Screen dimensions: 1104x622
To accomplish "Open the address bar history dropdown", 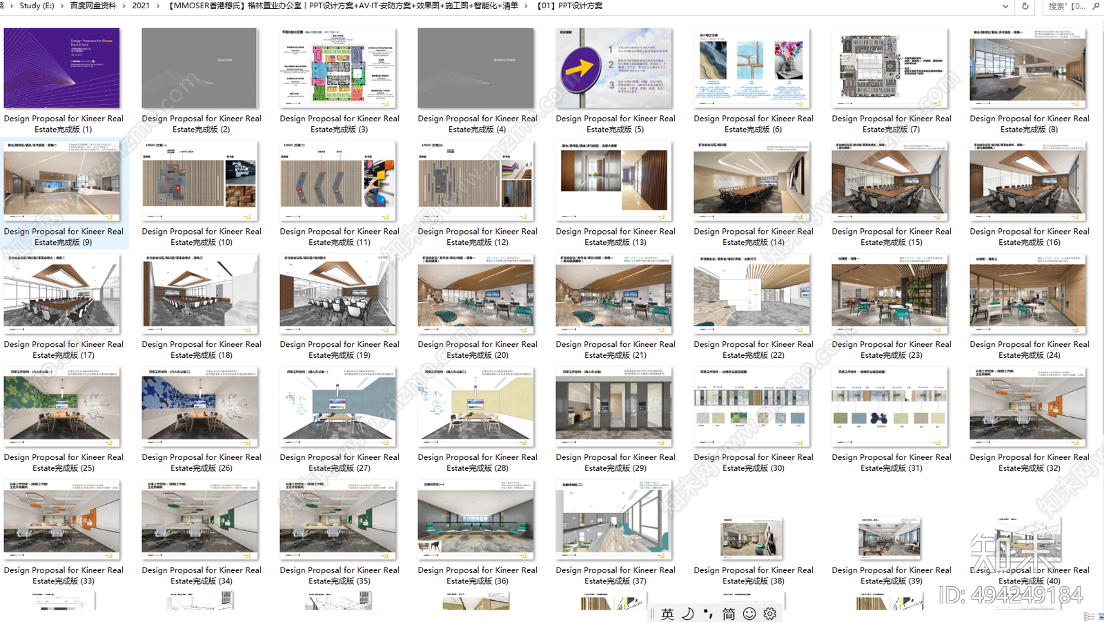I will pos(1005,6).
